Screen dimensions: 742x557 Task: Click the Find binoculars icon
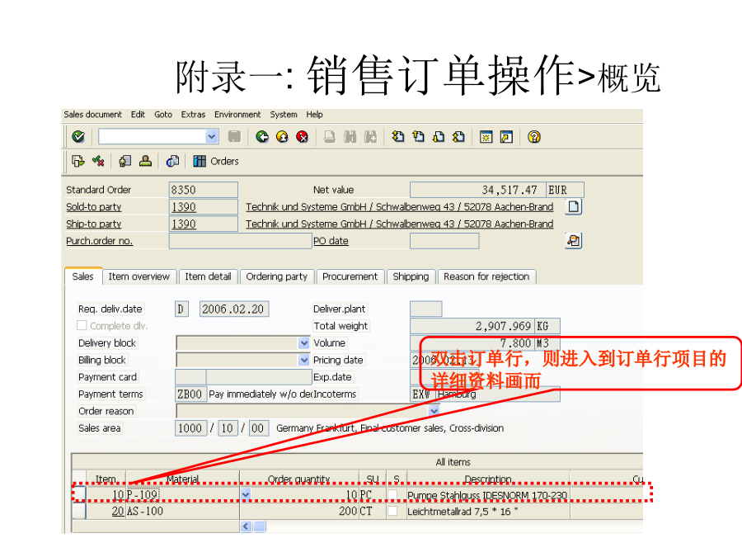[x=350, y=137]
